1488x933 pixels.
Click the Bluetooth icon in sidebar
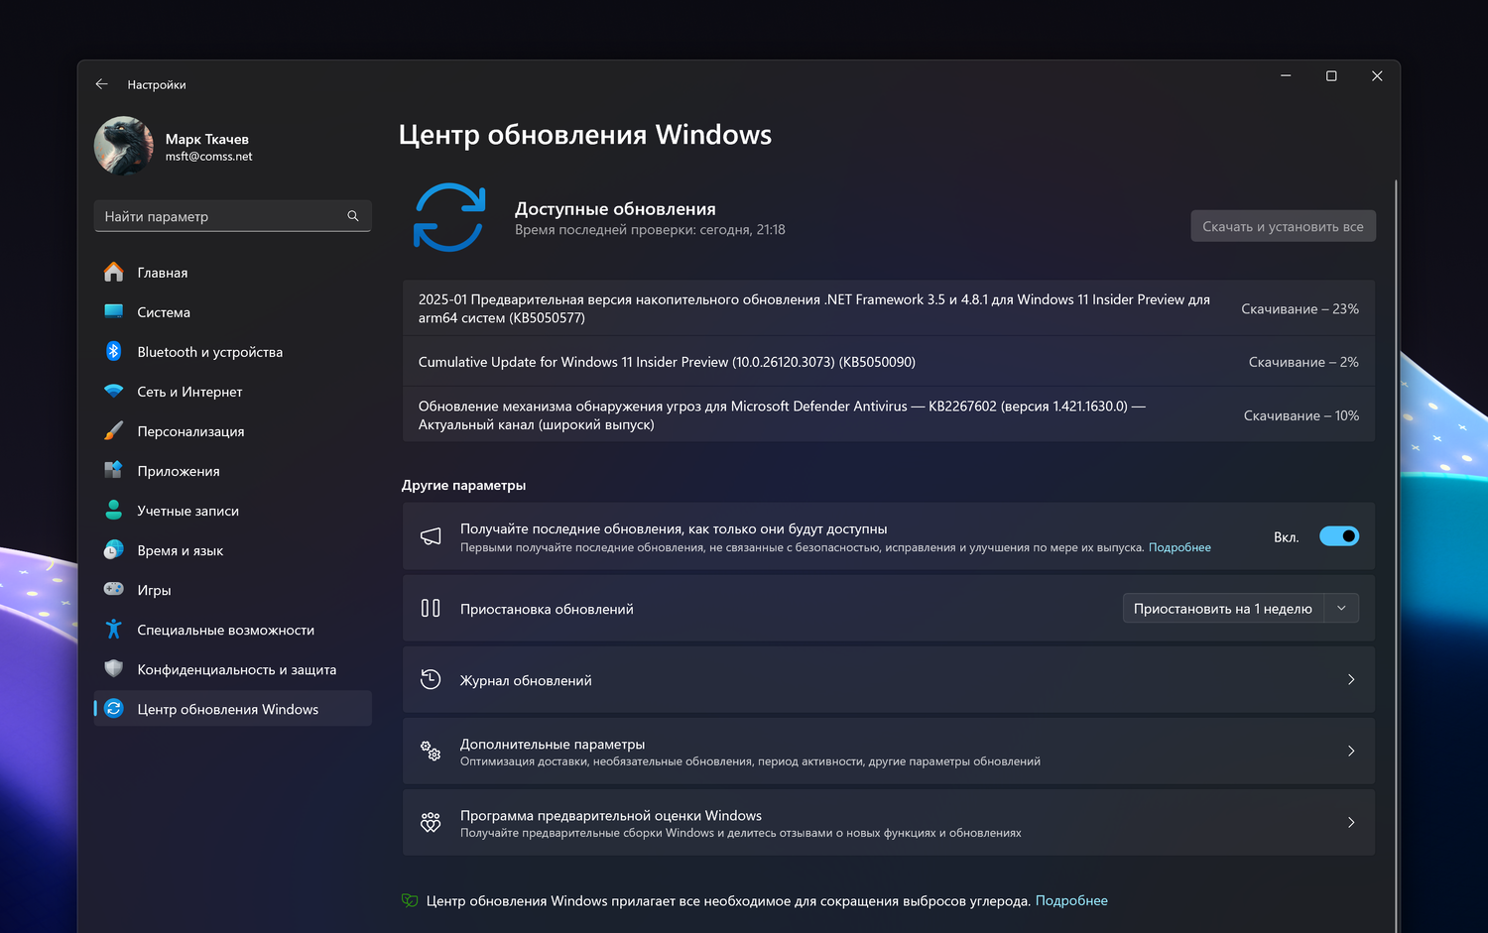114,351
